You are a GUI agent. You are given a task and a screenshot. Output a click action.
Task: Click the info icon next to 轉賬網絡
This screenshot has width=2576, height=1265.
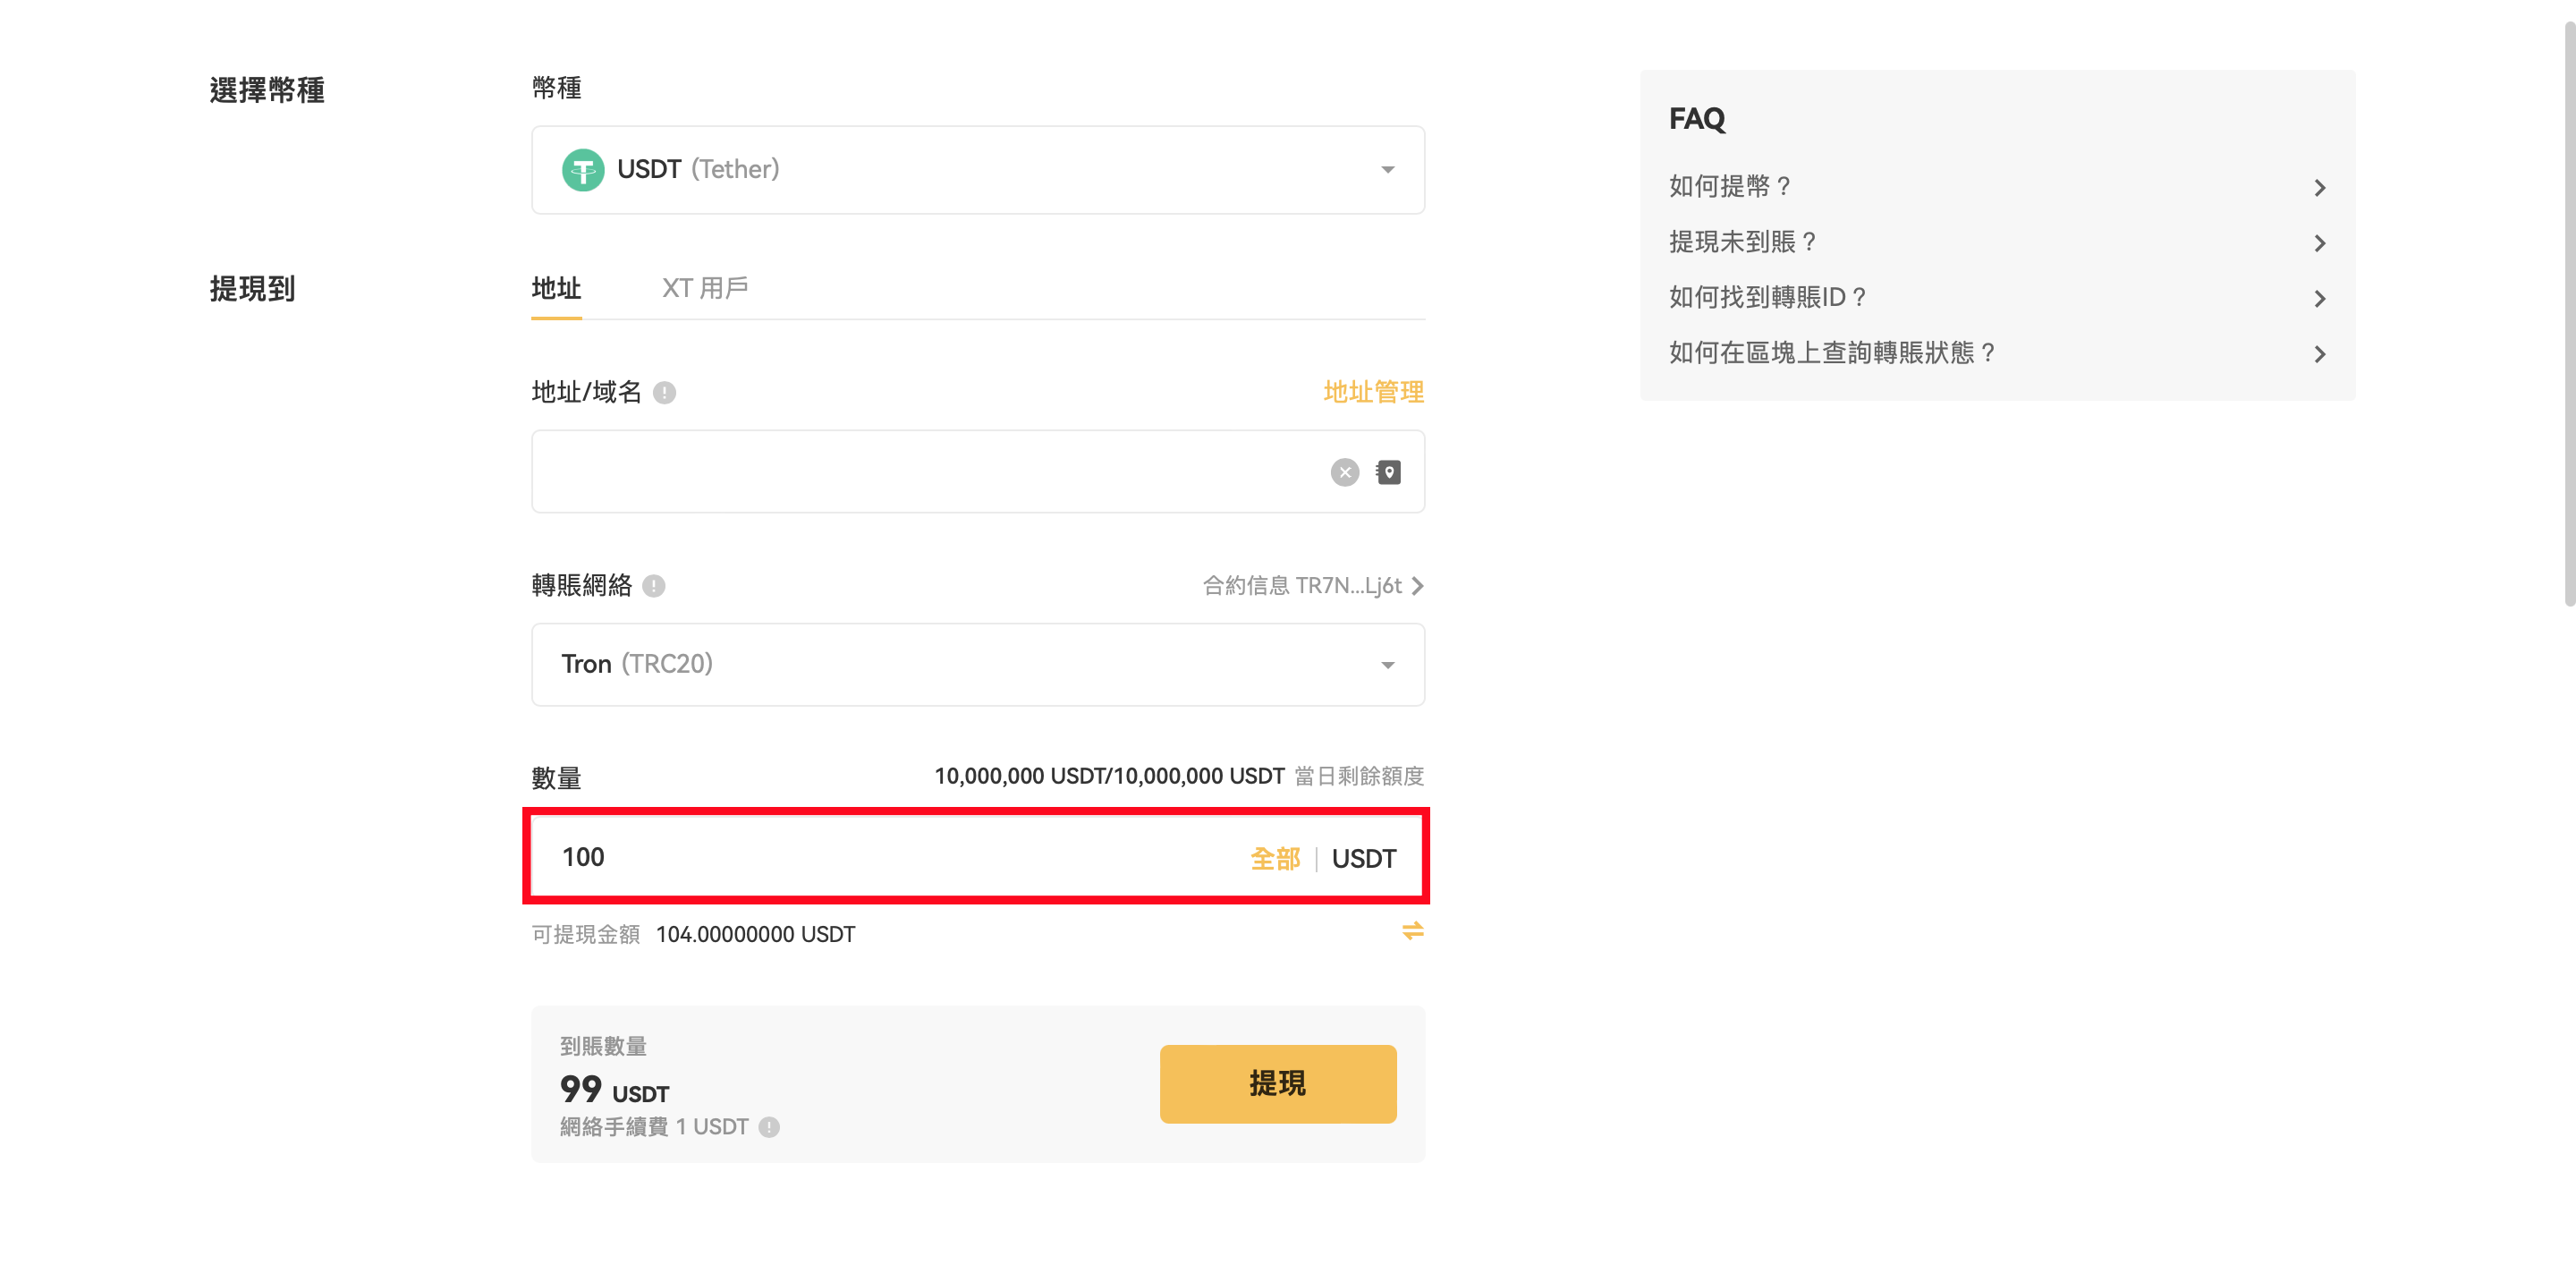[x=654, y=586]
